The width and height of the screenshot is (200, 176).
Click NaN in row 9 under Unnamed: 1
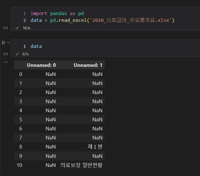tap(97, 156)
